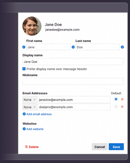The height and width of the screenshot is (163, 130).
Task: Click the plus icon beside Add email address
Action: pos(24,114)
